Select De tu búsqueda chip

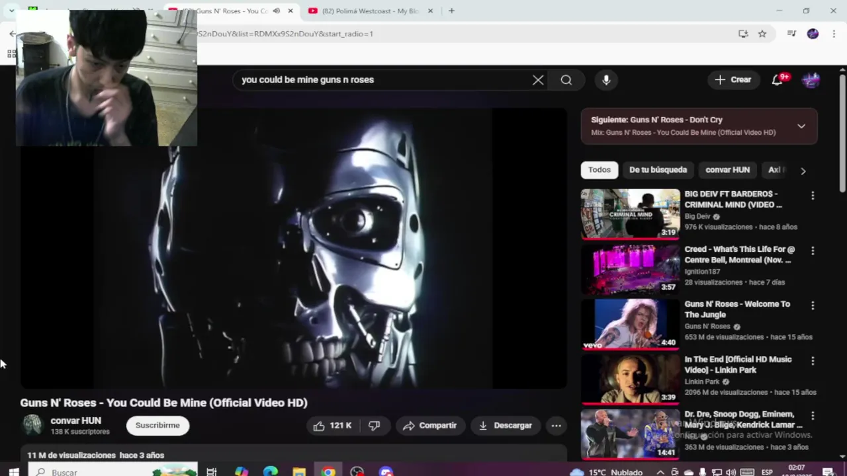point(658,170)
